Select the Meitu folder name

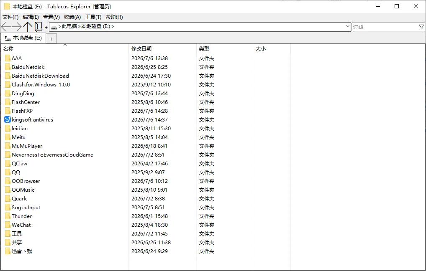tap(18, 137)
